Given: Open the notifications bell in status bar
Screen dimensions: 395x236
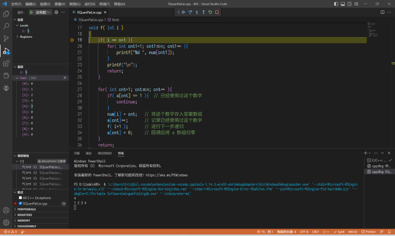Looking at the screenshot, I should [390, 232].
